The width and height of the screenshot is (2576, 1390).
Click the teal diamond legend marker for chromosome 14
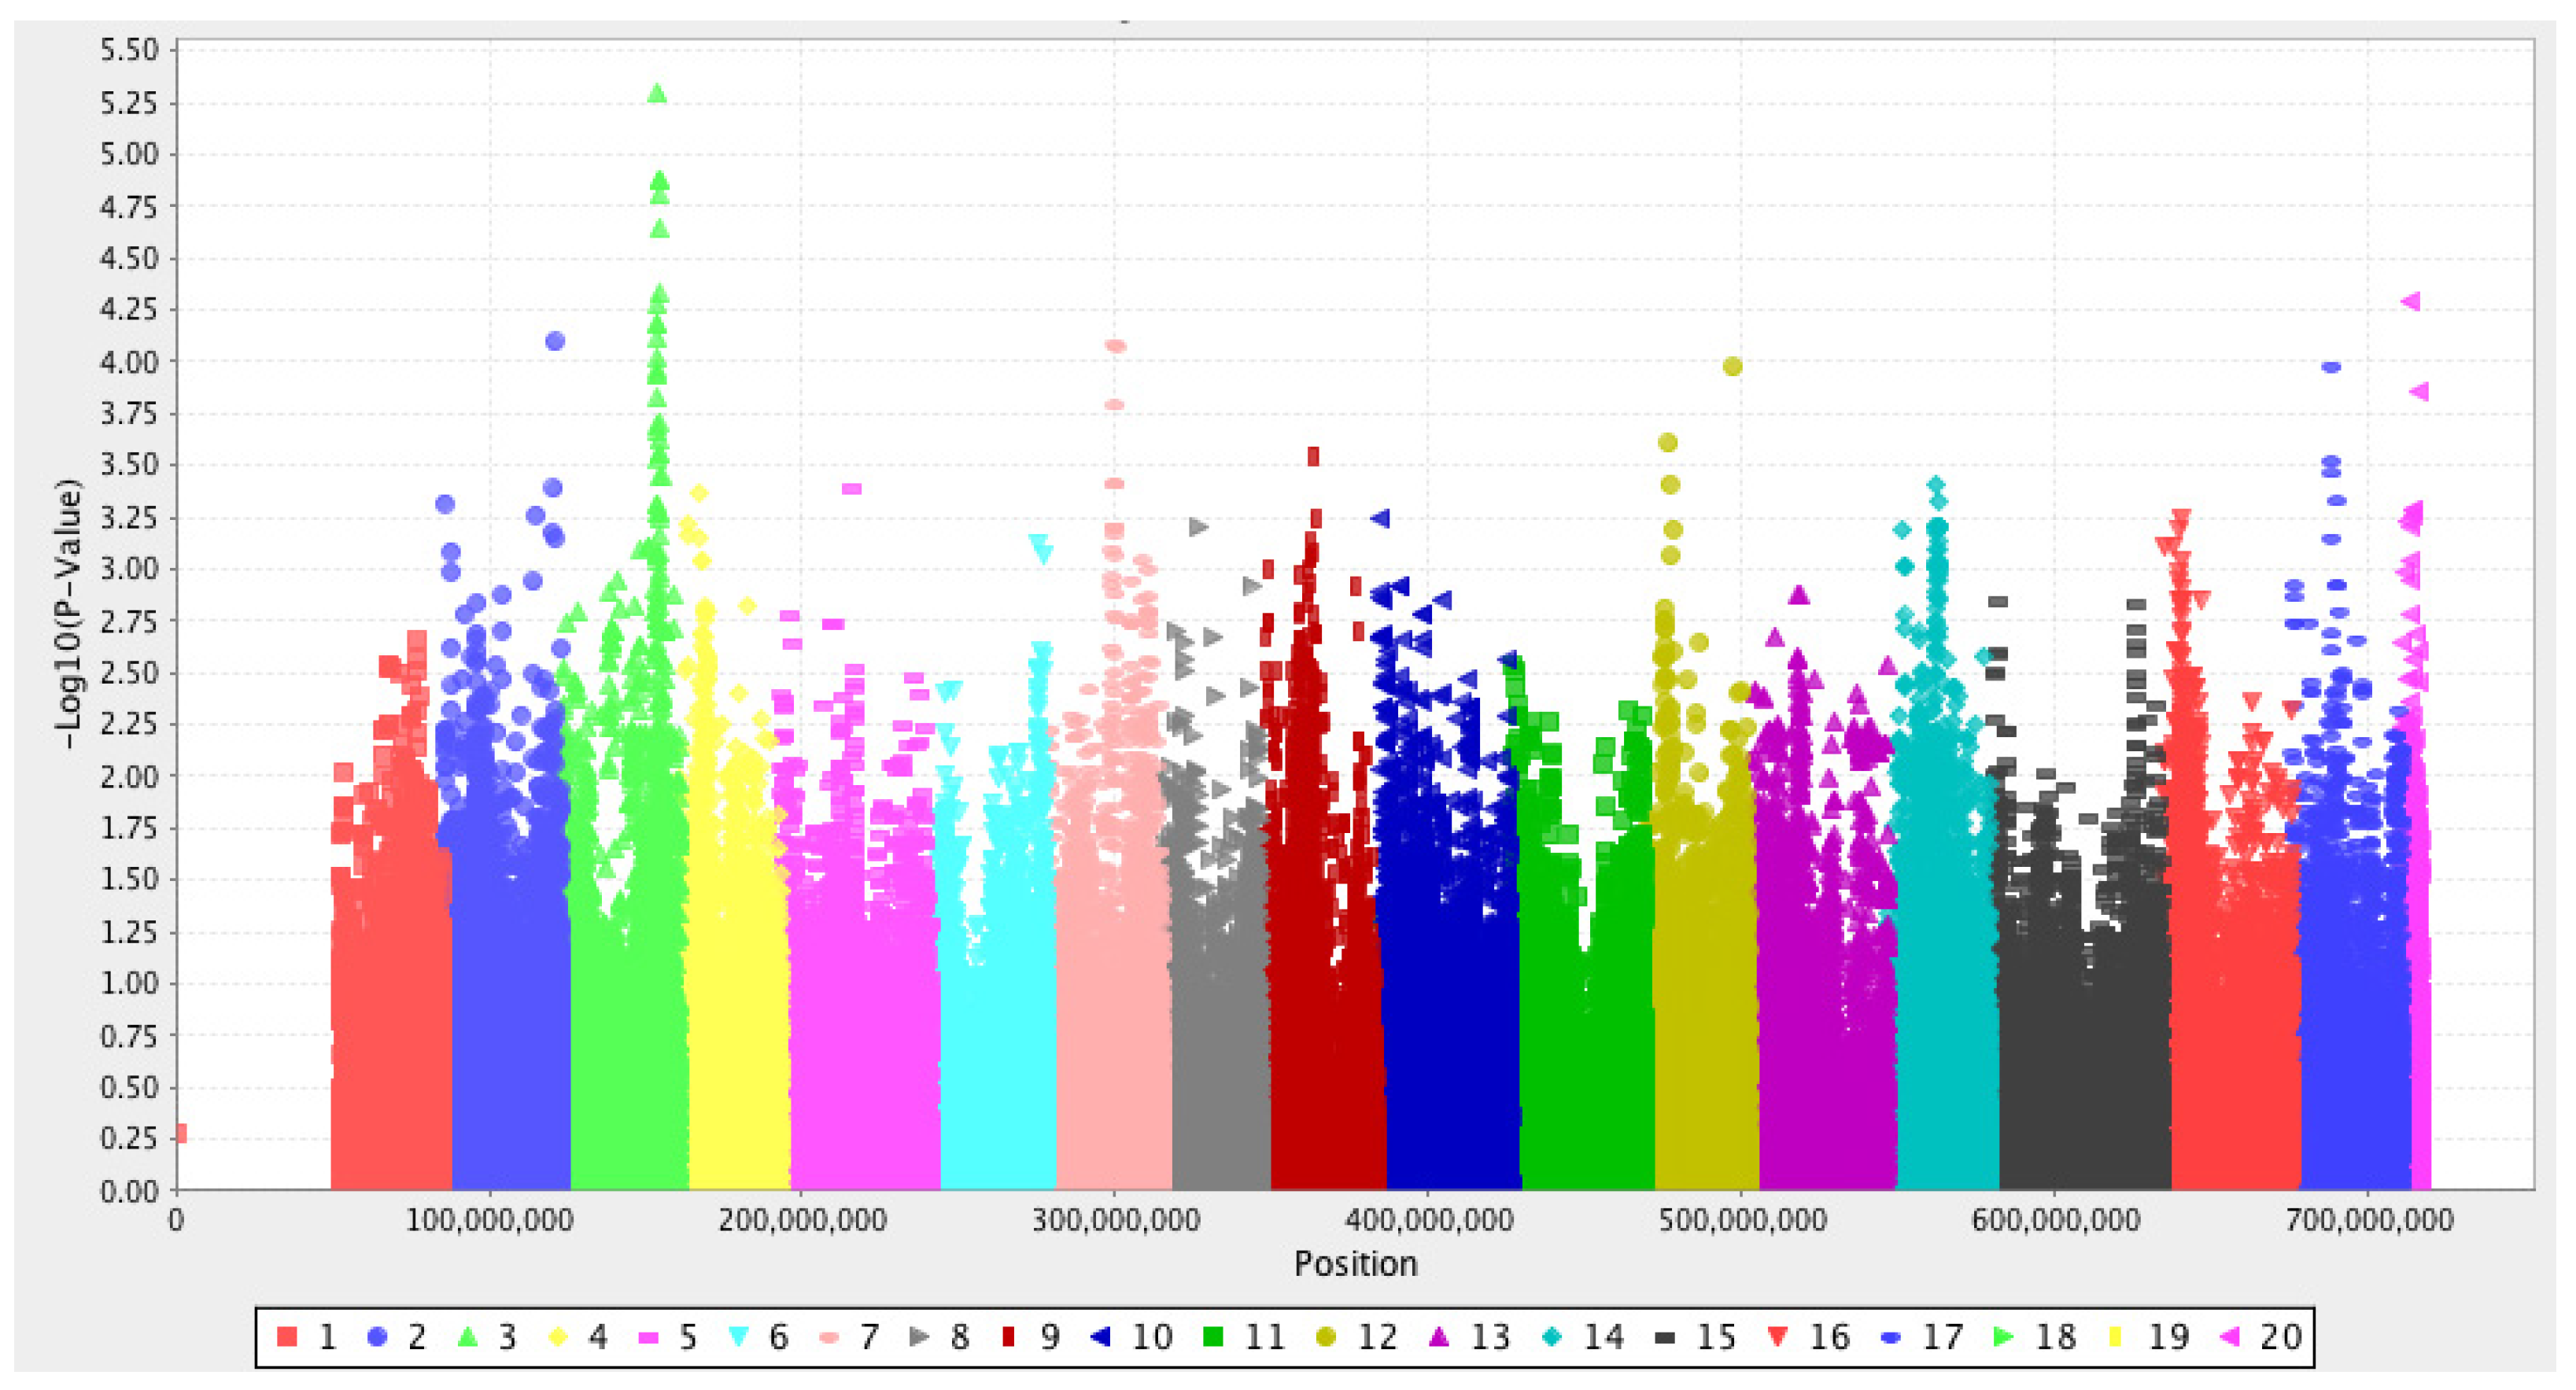point(1552,1336)
